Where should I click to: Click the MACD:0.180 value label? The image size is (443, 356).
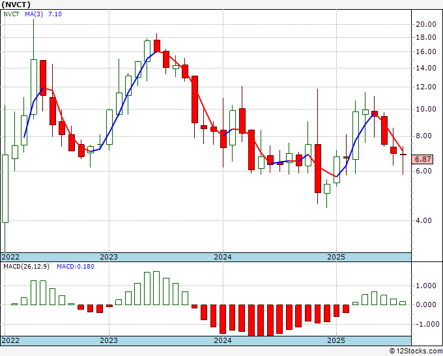(x=76, y=267)
